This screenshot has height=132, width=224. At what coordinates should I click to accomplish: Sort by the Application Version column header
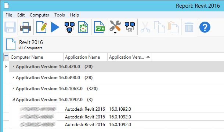(130, 57)
